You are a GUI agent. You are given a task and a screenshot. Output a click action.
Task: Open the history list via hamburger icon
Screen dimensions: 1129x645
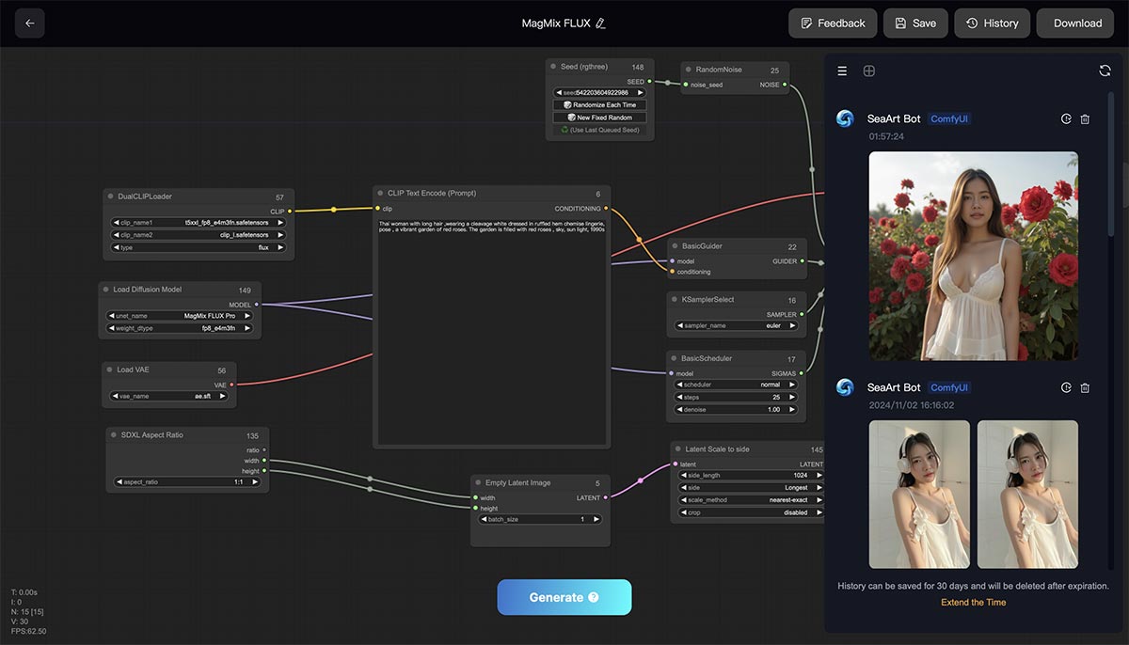pyautogui.click(x=842, y=70)
